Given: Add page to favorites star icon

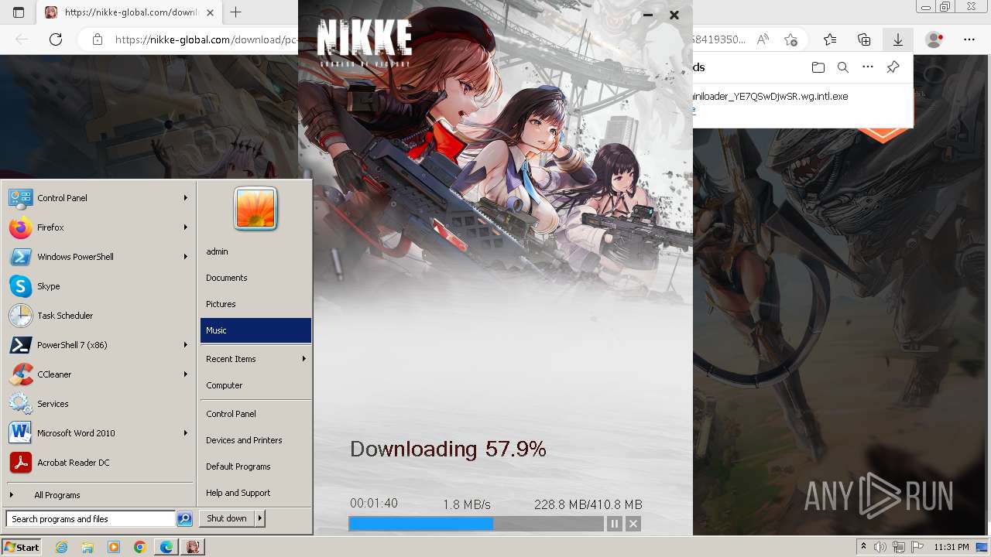Looking at the screenshot, I should click(790, 39).
